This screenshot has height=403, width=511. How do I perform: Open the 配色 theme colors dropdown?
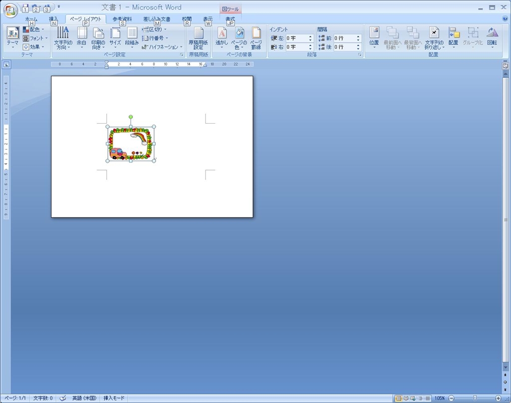34,29
